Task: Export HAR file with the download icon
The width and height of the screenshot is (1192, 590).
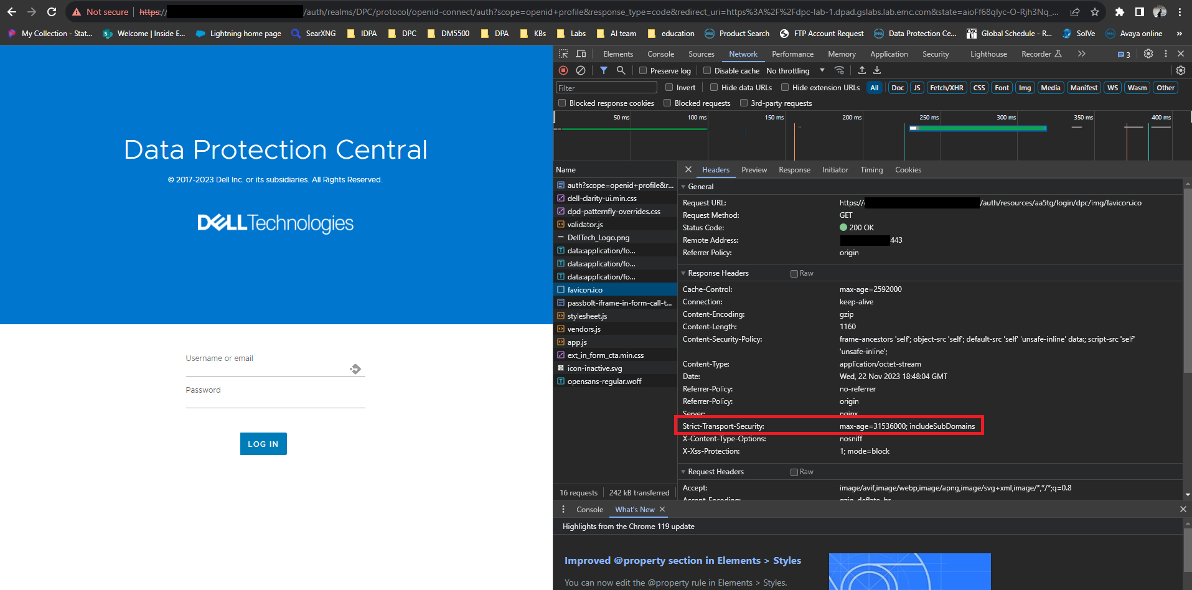Action: 878,70
